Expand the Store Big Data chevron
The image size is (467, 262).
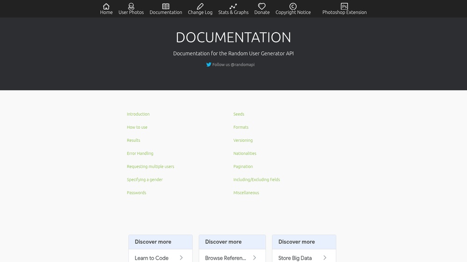tap(325, 258)
